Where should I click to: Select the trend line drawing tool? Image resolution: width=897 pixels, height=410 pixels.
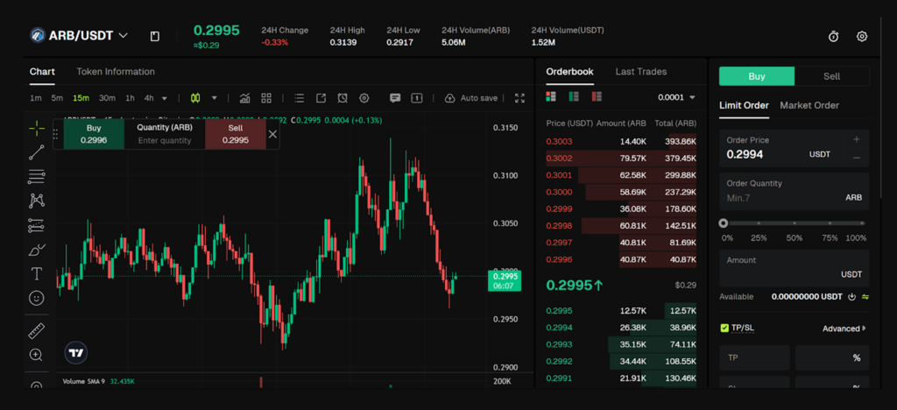pyautogui.click(x=37, y=152)
